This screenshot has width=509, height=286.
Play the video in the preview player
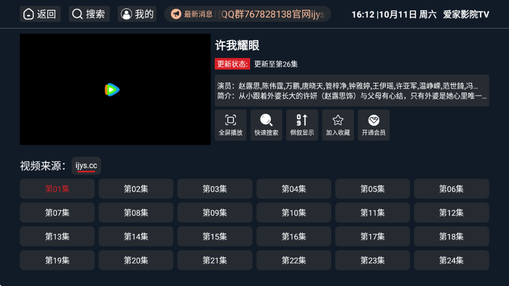(x=112, y=90)
